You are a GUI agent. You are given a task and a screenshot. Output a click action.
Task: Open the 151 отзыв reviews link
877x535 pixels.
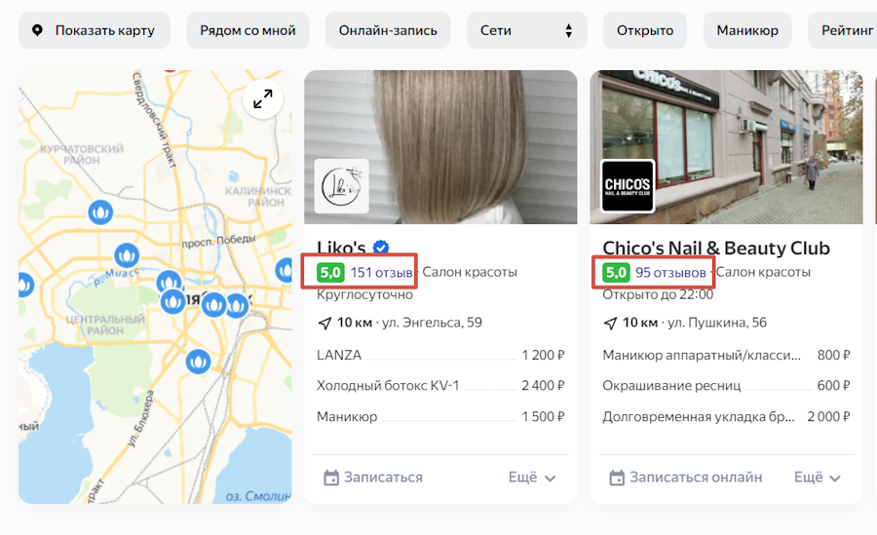coord(381,273)
